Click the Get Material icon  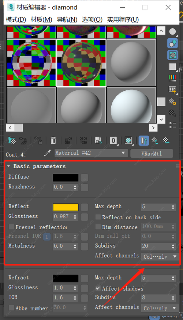coord(12,140)
